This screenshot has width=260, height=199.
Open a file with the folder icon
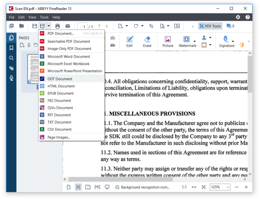coord(21,26)
